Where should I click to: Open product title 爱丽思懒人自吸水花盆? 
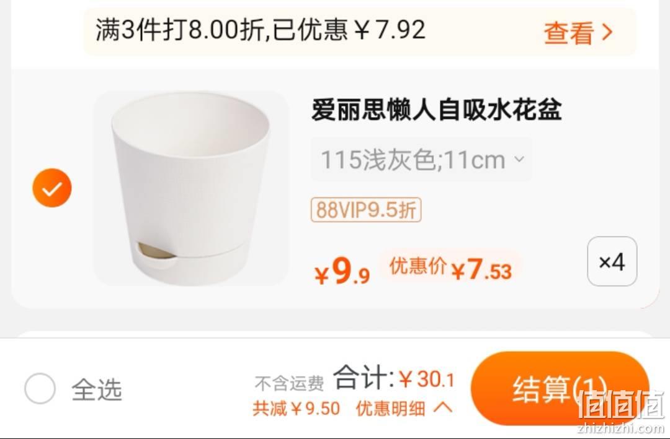tap(436, 110)
